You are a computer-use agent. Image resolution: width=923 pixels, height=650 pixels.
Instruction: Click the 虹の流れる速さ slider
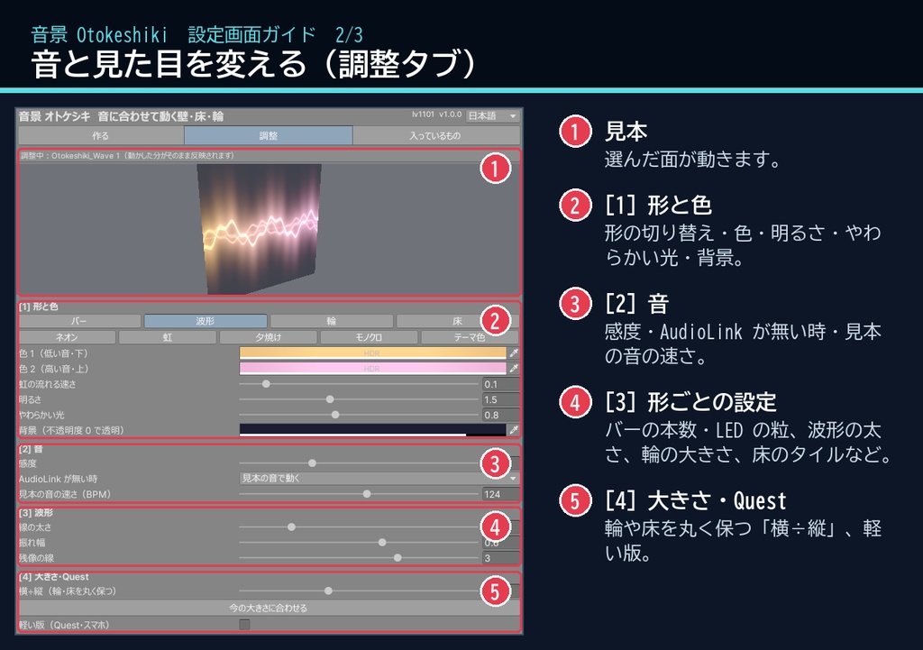[x=359, y=384]
